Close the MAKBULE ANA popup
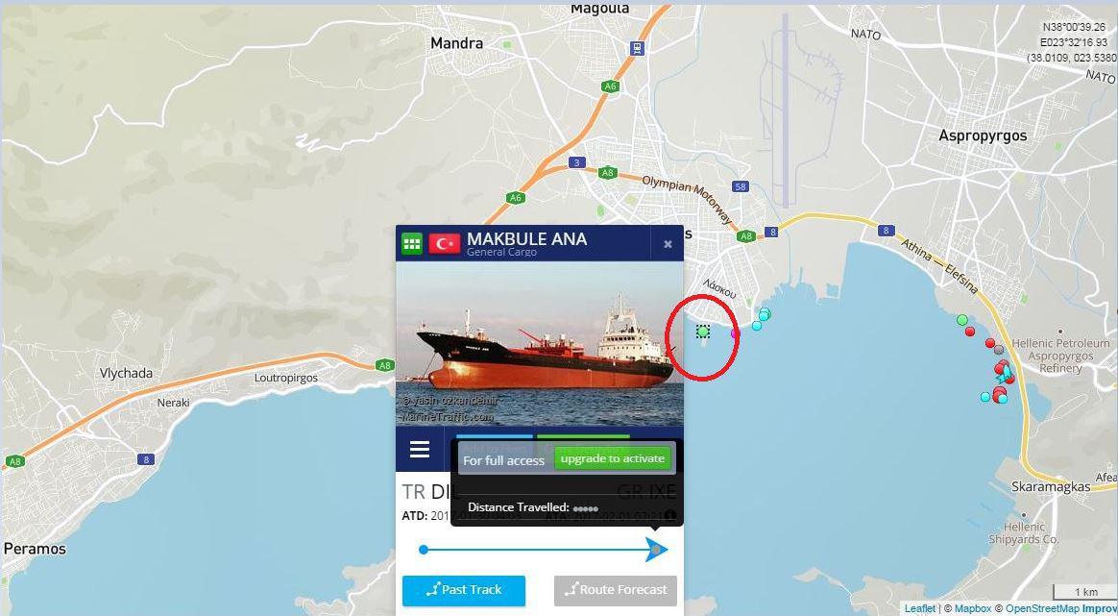The height and width of the screenshot is (616, 1118). click(x=668, y=244)
